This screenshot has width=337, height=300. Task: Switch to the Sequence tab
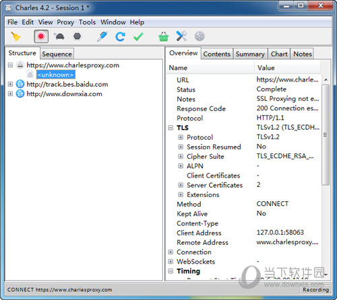tap(57, 54)
